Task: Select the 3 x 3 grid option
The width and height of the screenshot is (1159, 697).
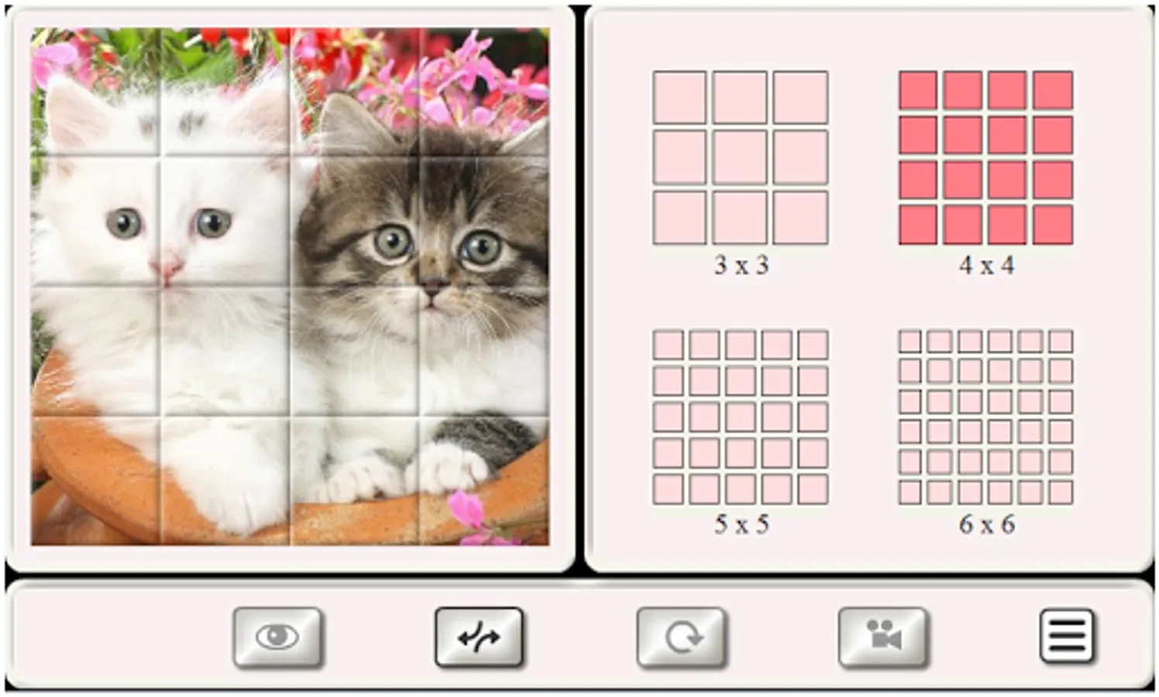Action: [741, 158]
